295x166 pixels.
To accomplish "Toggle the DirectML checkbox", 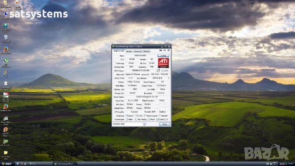I will pos(160,116).
